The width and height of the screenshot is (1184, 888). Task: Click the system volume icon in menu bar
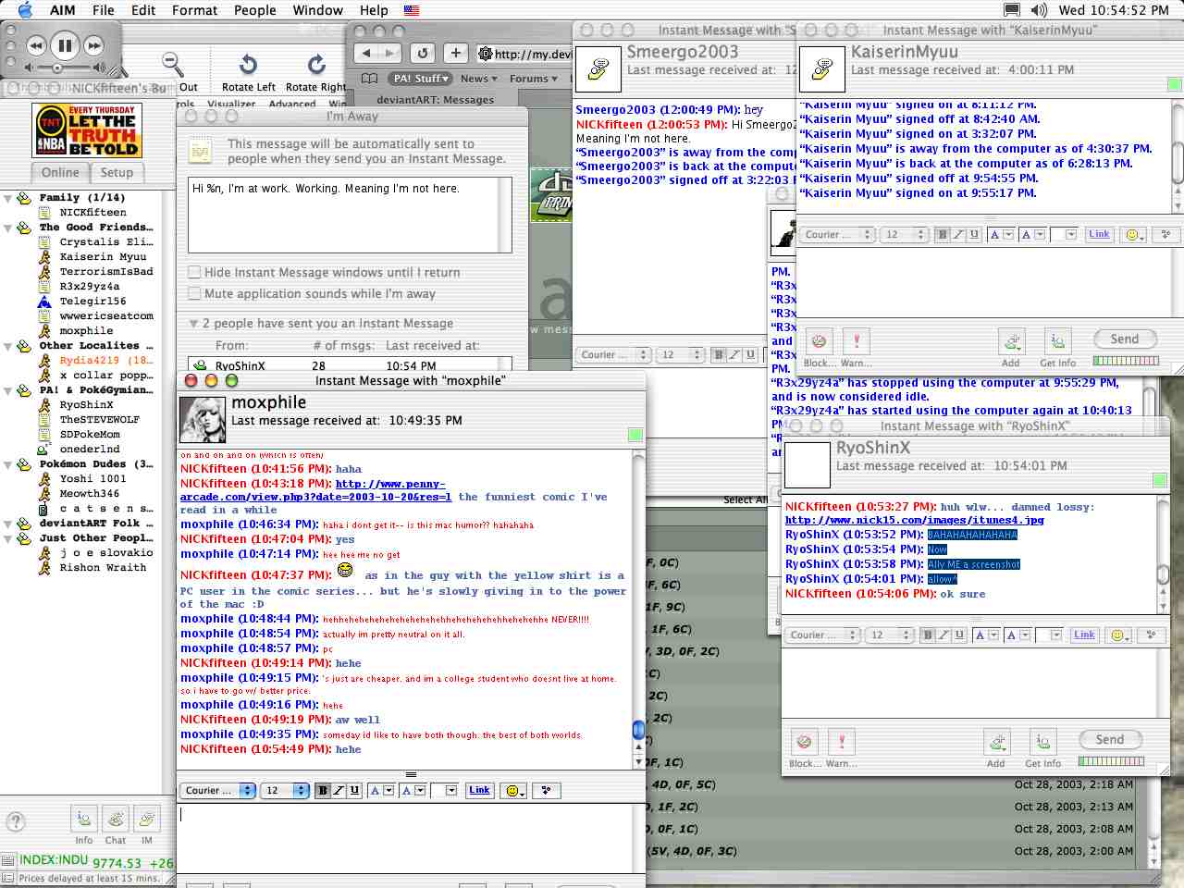coord(1039,10)
